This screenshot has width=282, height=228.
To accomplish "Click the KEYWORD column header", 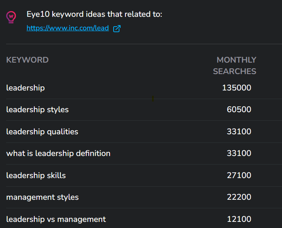I will tap(27, 60).
